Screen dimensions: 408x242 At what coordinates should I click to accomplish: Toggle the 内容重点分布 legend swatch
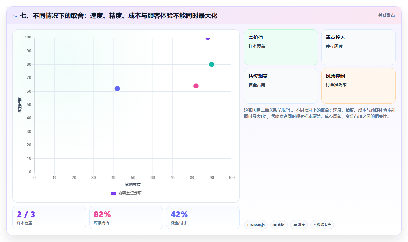pyautogui.click(x=113, y=193)
